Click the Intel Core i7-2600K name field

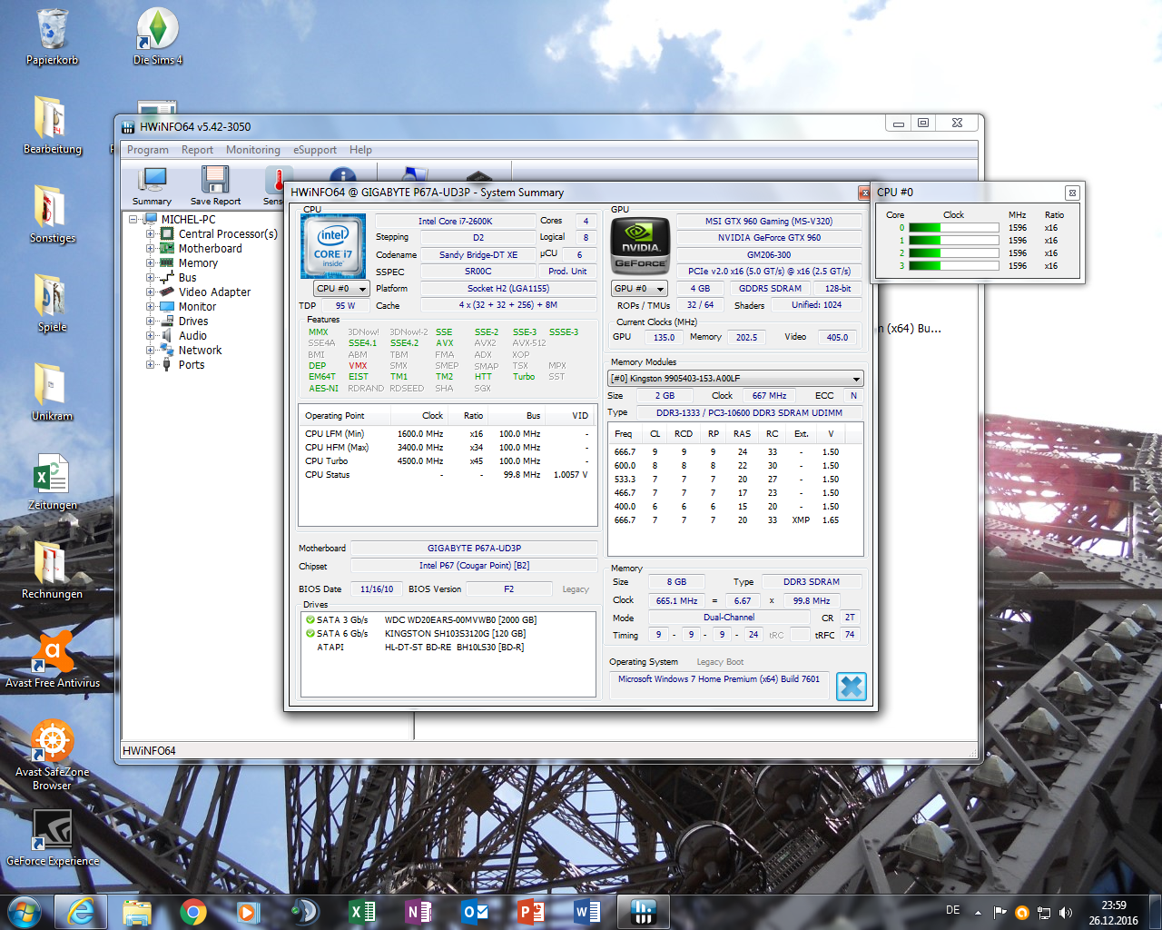pos(455,221)
